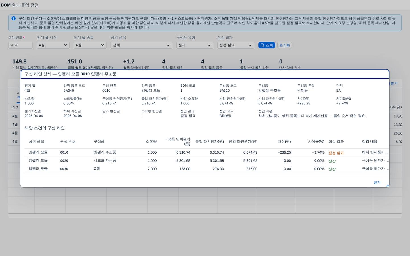410x256 pixels.
Task: Click the 점검 필요 status in row 0010
Action: (336, 153)
